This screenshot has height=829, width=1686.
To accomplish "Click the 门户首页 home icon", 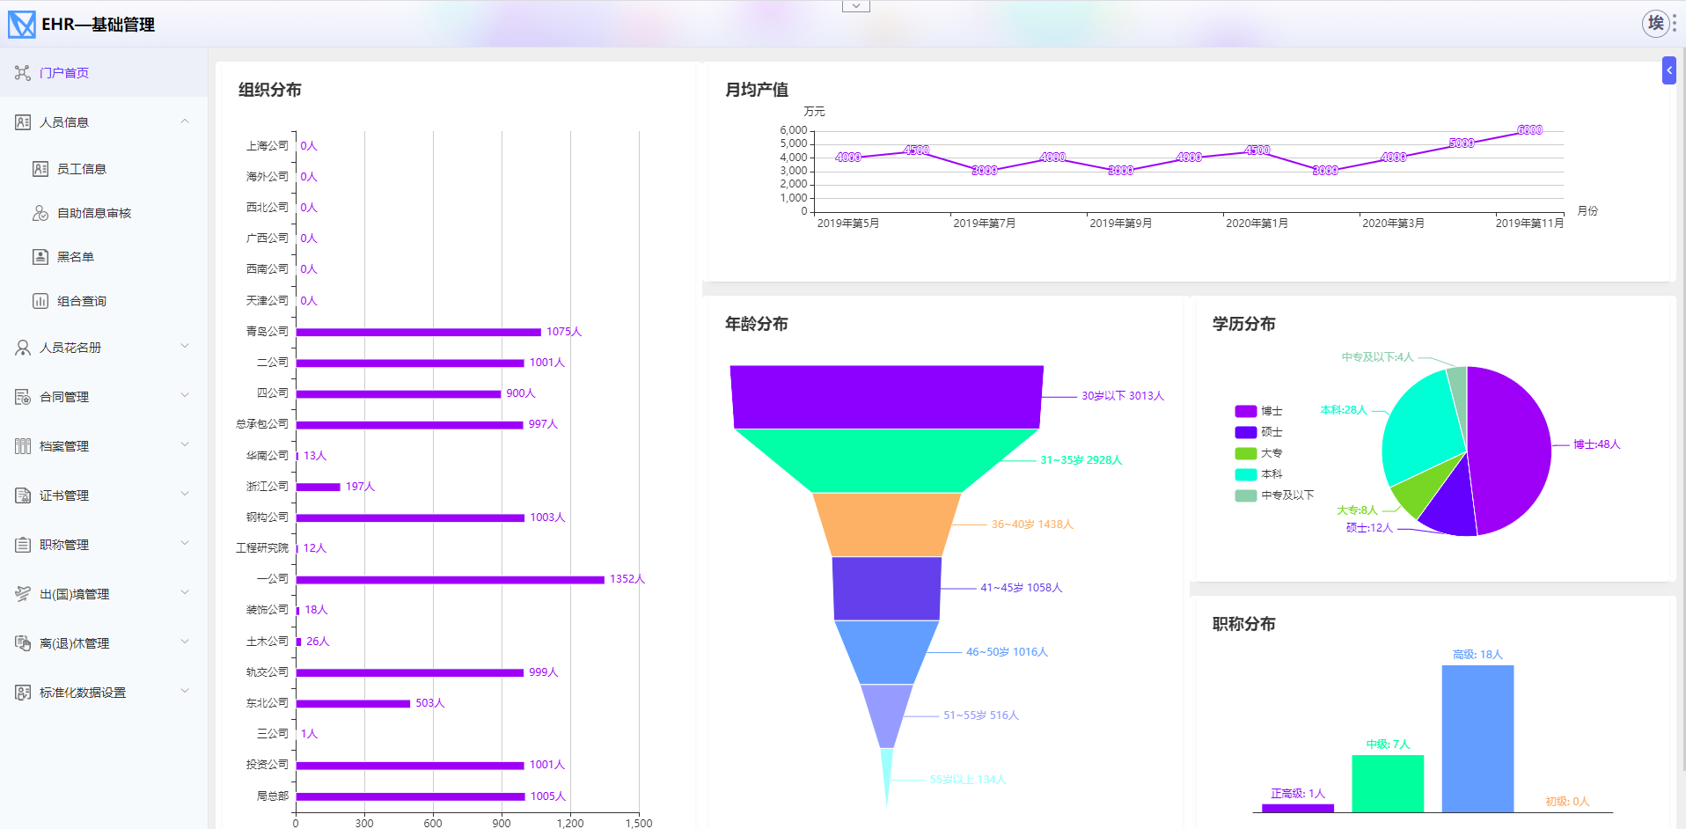I will pos(22,72).
